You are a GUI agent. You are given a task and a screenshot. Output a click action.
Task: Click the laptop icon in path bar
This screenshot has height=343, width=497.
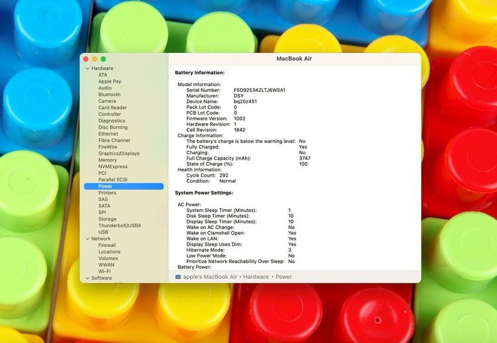click(178, 277)
